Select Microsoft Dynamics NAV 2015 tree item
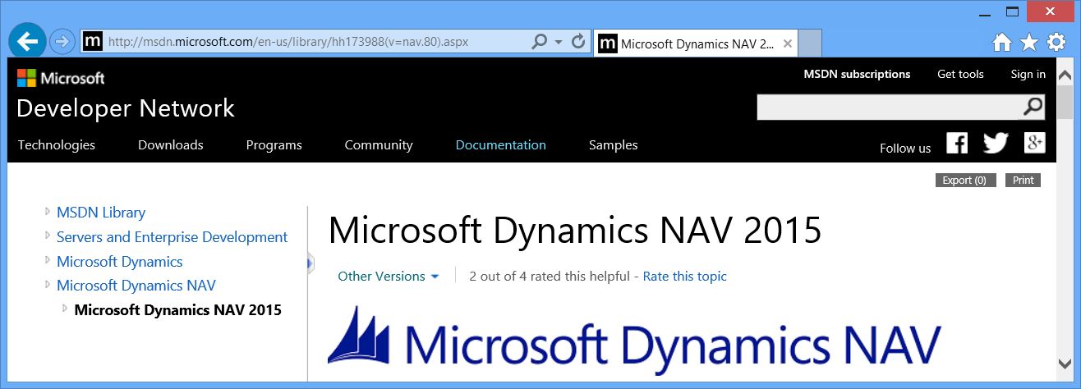This screenshot has width=1081, height=389. [177, 310]
